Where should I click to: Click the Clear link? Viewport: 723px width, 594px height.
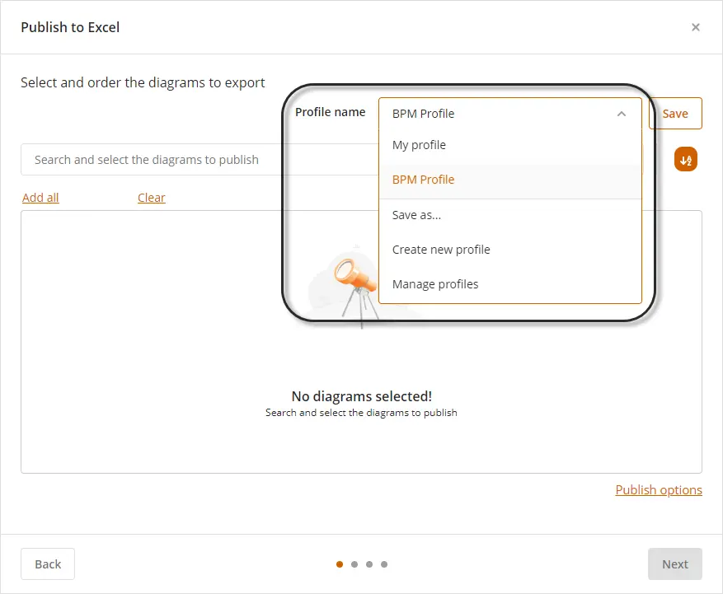click(x=151, y=198)
